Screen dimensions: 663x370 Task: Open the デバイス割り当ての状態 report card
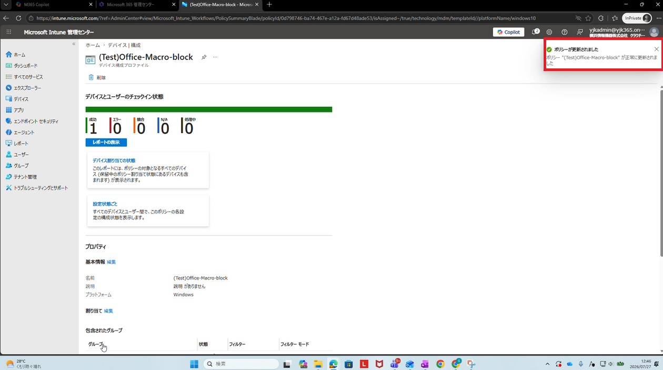[148, 171]
